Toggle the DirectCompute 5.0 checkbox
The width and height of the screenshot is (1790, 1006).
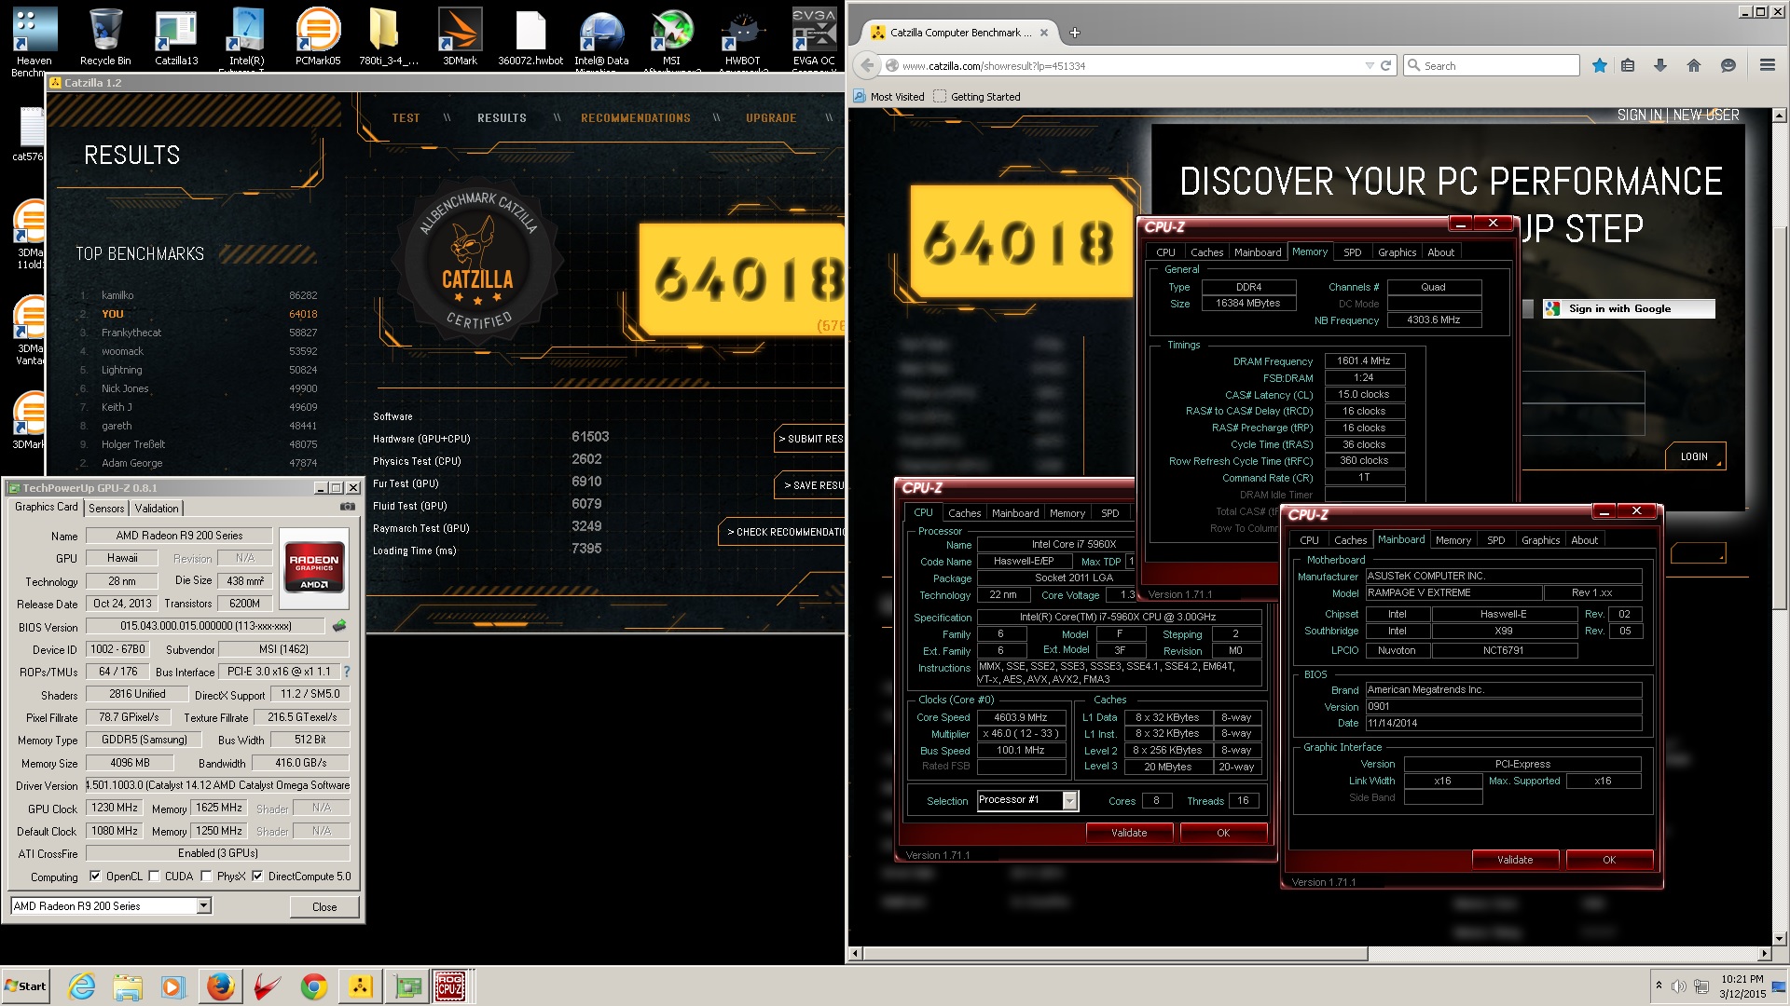[257, 877]
